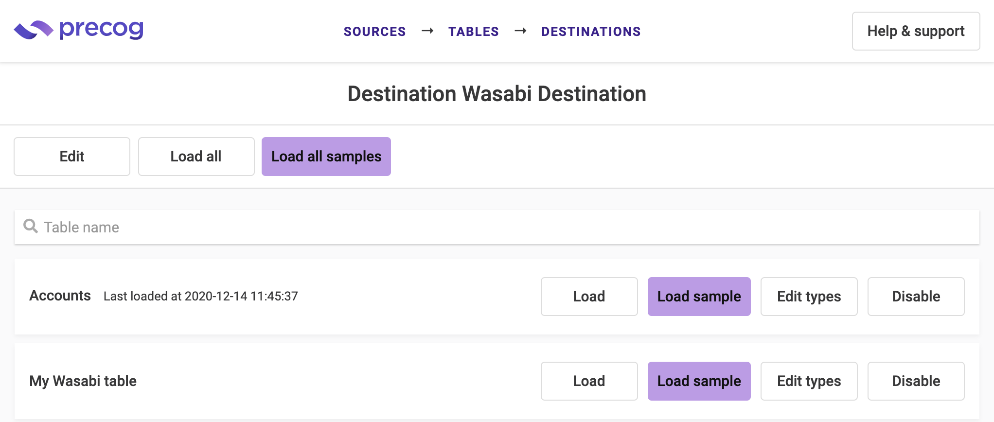Click Load all samples button
Screen dimensions: 994x422
coord(326,157)
